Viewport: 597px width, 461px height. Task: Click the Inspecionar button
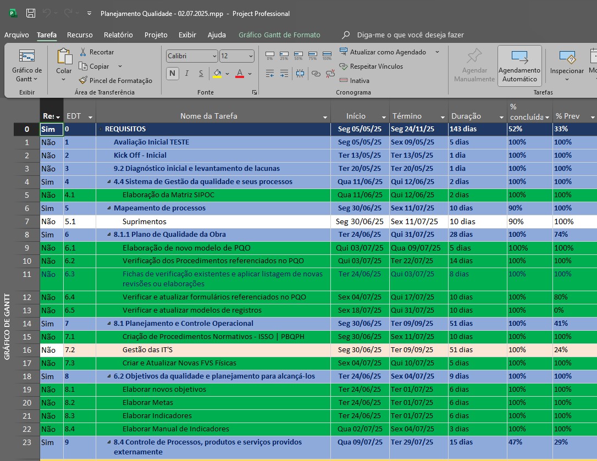point(567,65)
